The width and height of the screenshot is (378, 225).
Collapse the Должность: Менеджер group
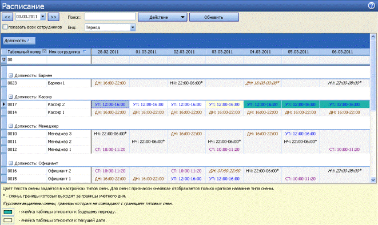11,126
